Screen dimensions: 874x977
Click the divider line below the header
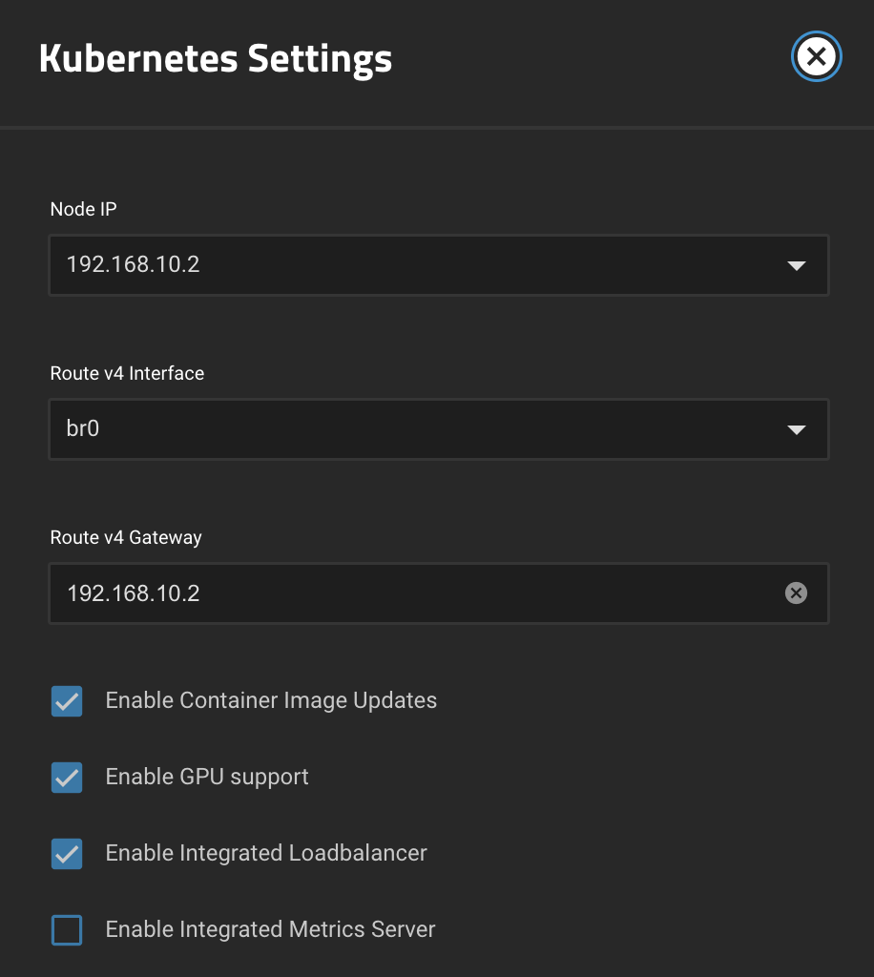coord(437,128)
